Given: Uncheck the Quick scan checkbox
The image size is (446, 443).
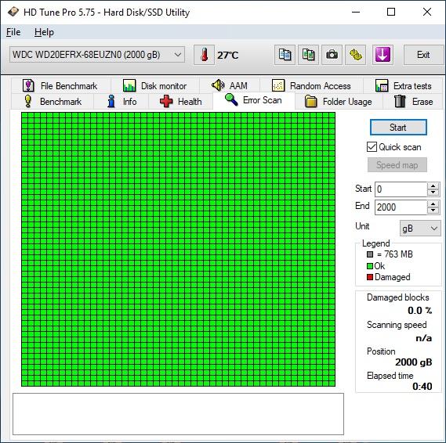Looking at the screenshot, I should tap(372, 147).
